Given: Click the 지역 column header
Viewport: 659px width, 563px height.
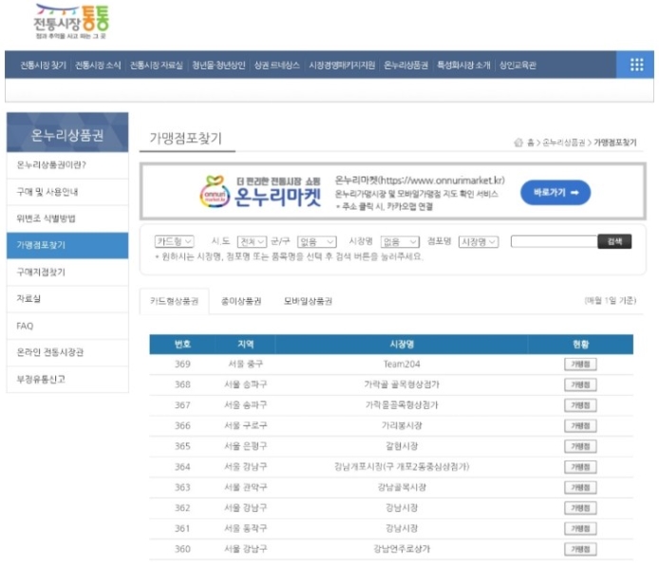Looking at the screenshot, I should [245, 345].
